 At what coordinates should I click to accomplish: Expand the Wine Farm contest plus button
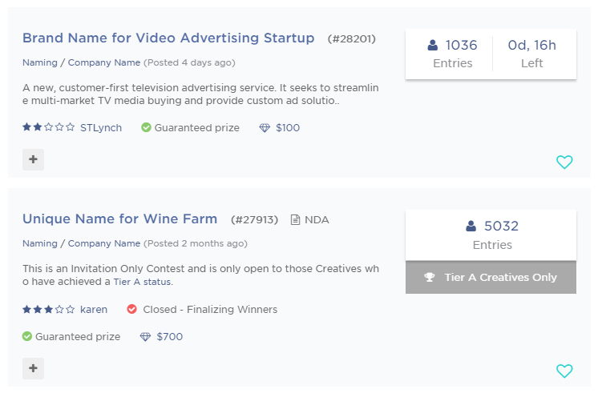[33, 368]
